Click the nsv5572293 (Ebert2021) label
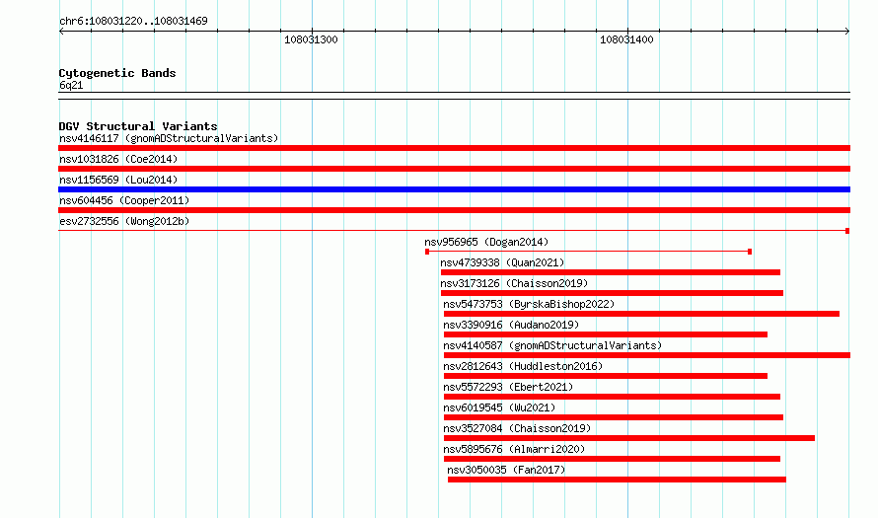 [x=508, y=387]
